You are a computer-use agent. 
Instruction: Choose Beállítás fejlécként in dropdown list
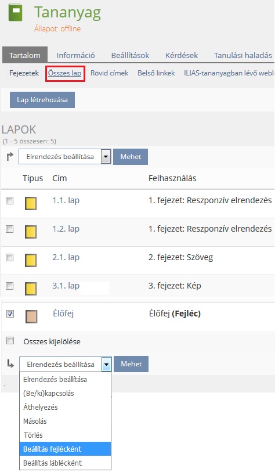pos(66,449)
